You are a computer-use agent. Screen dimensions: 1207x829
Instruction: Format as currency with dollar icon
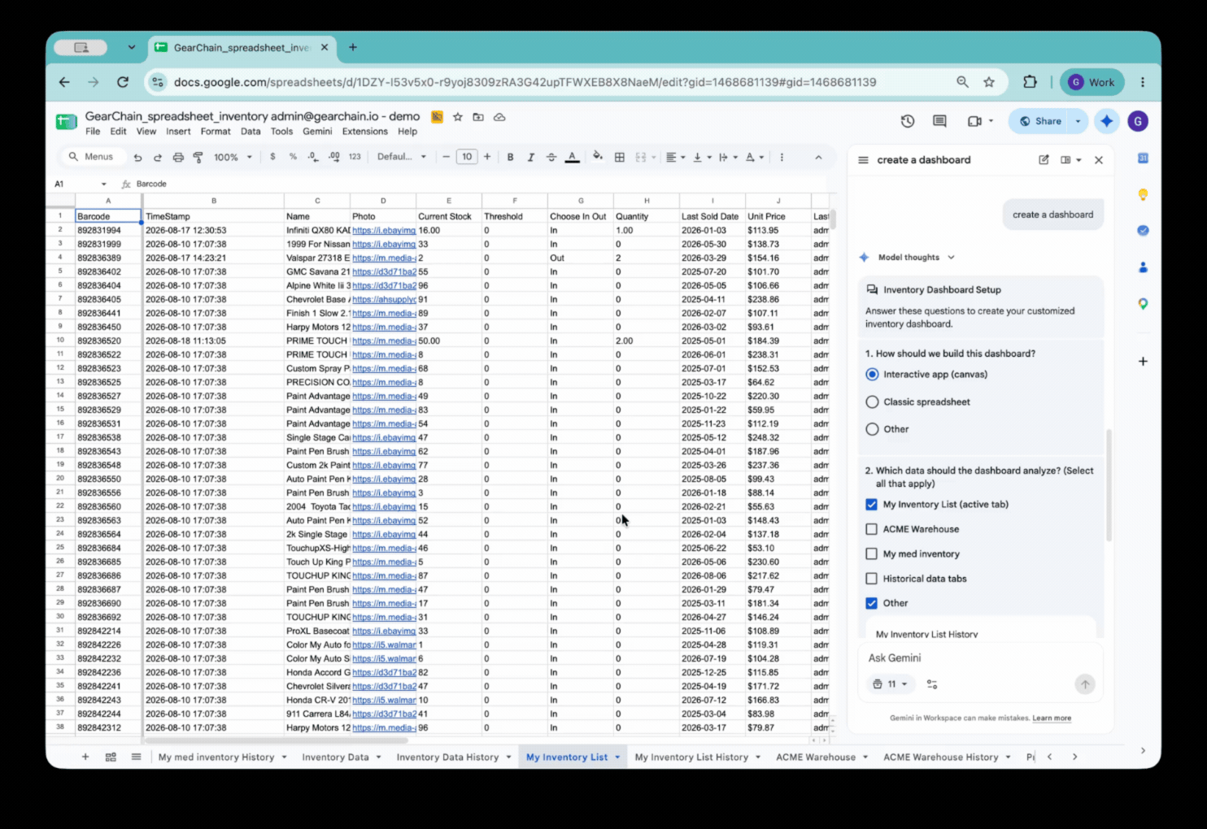tap(272, 157)
